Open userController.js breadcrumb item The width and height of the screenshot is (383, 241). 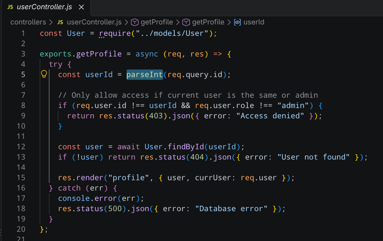(94, 22)
